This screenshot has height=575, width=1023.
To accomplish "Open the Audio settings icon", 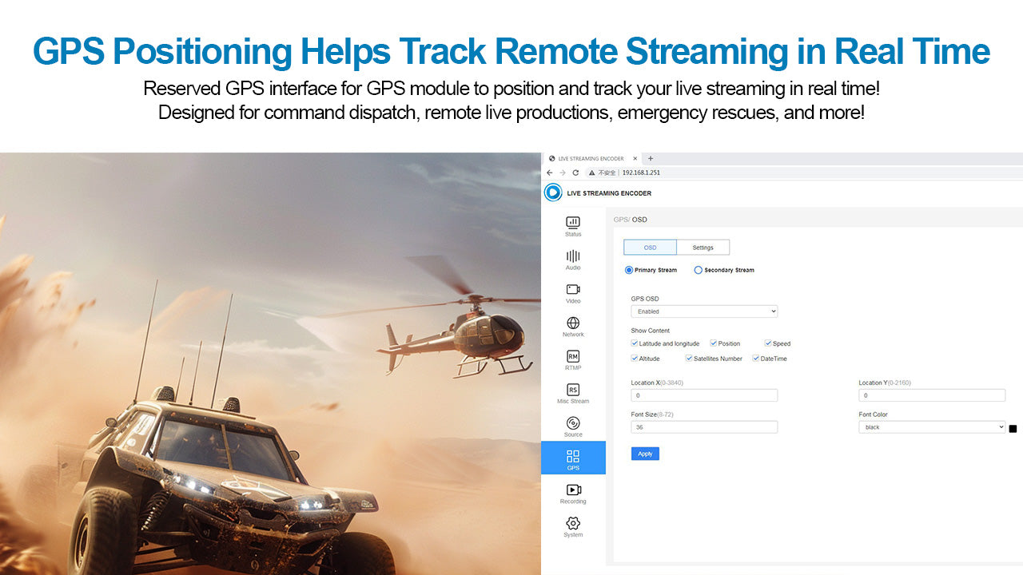I will click(x=573, y=256).
